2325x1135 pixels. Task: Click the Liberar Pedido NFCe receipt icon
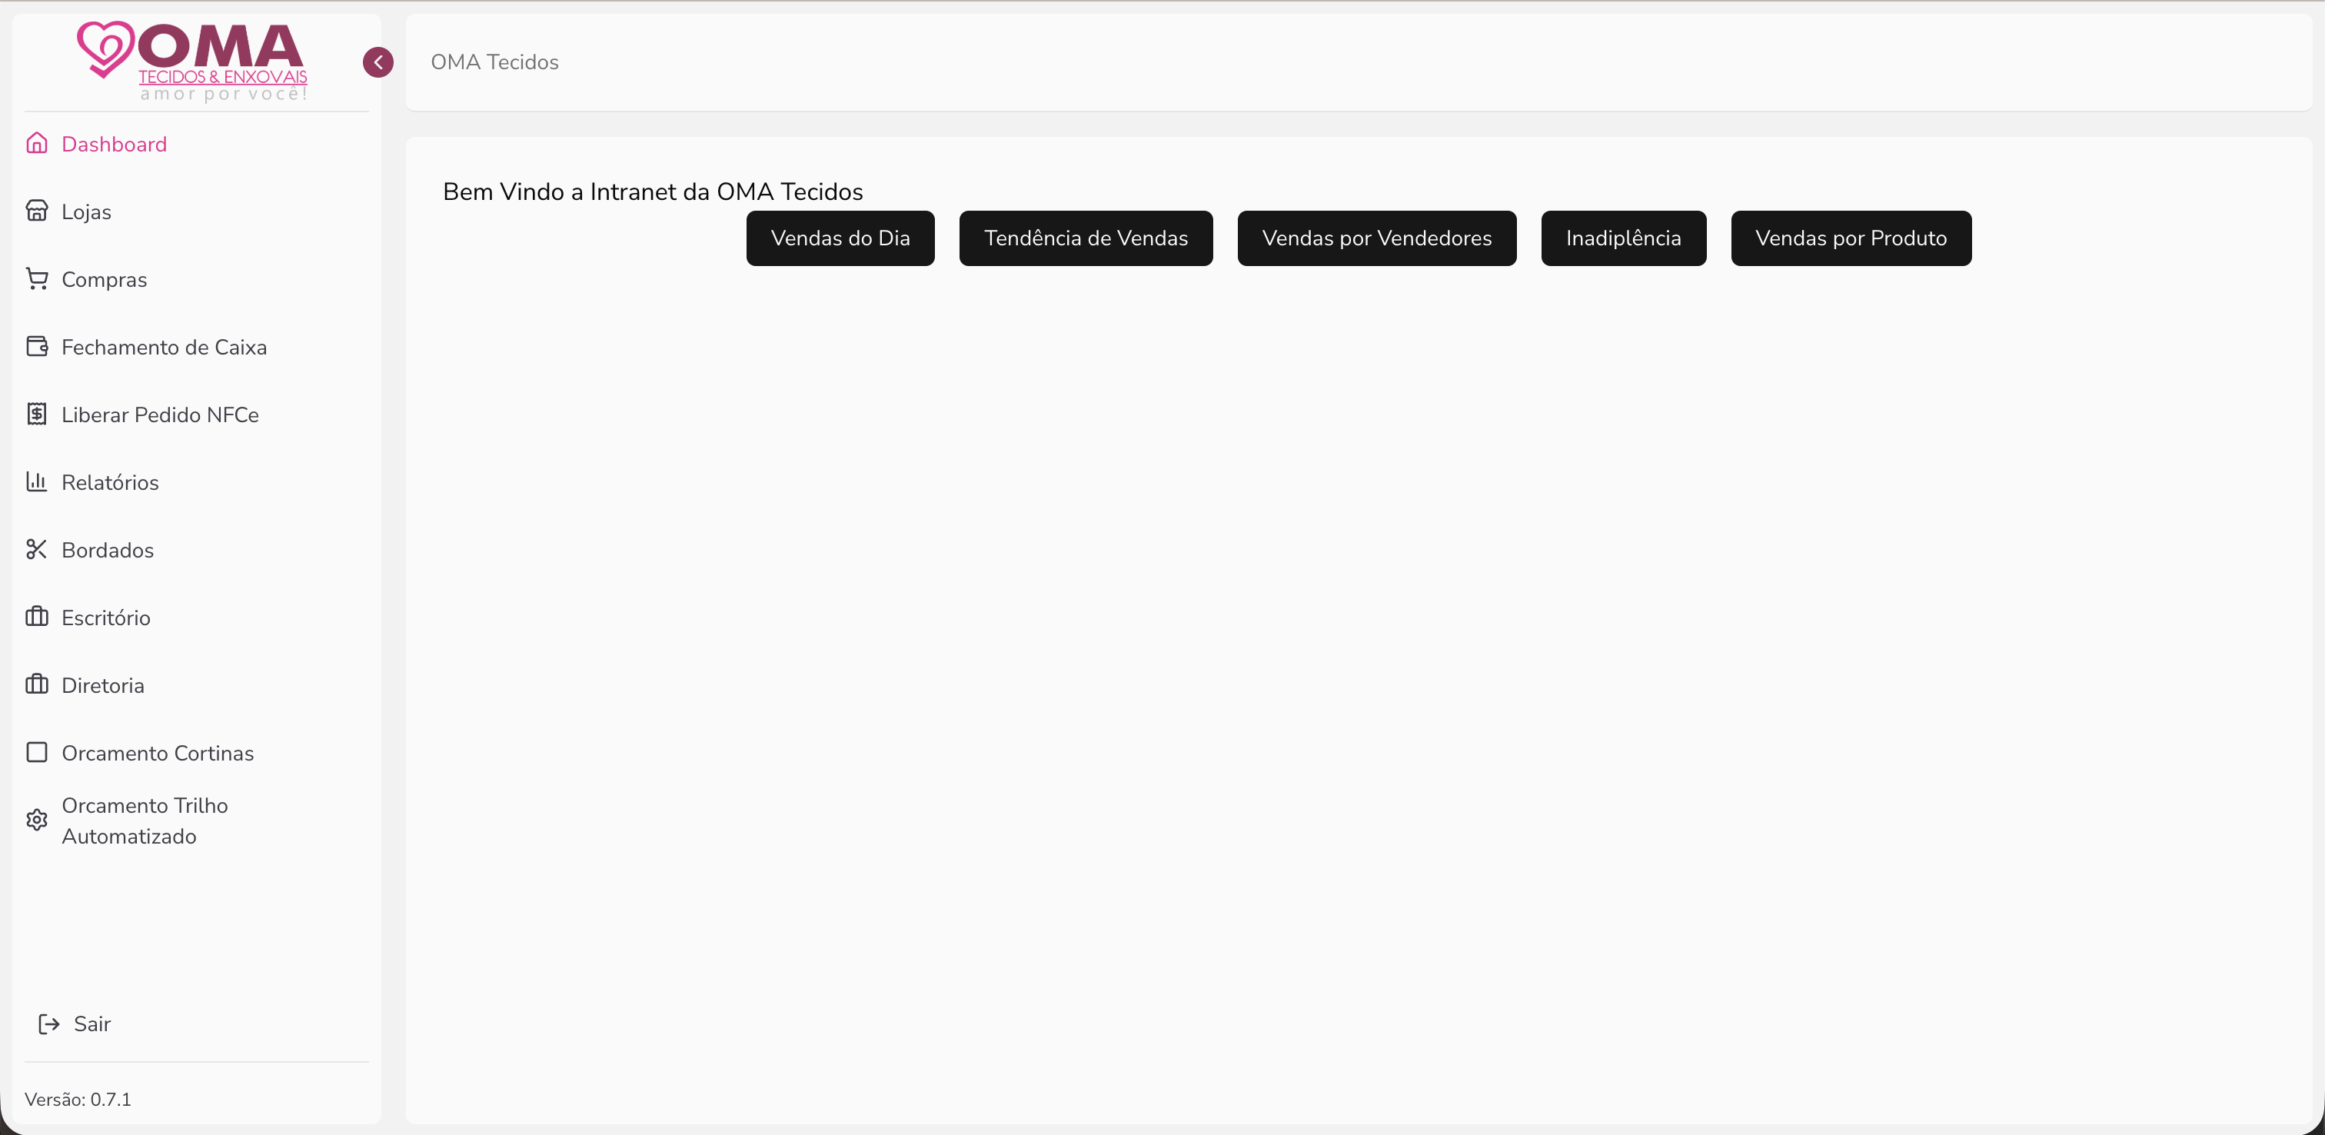(37, 414)
